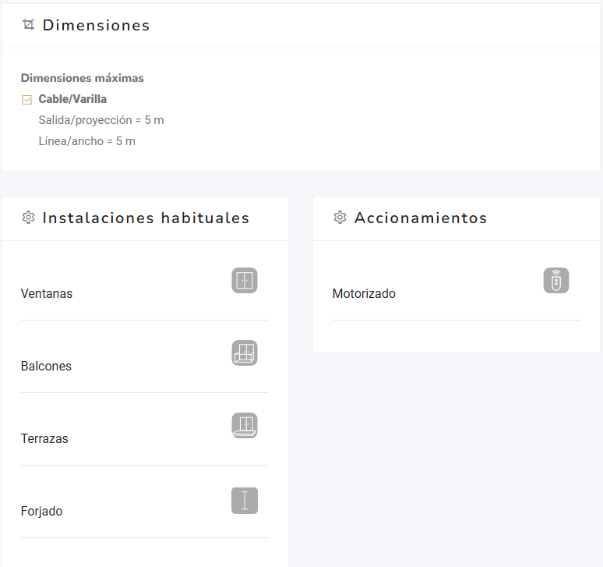Open the Dimensiones section header
Viewport: 603px width, 567px height.
pyautogui.click(x=96, y=25)
